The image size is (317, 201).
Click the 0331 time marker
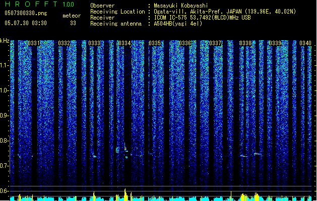[34, 43]
